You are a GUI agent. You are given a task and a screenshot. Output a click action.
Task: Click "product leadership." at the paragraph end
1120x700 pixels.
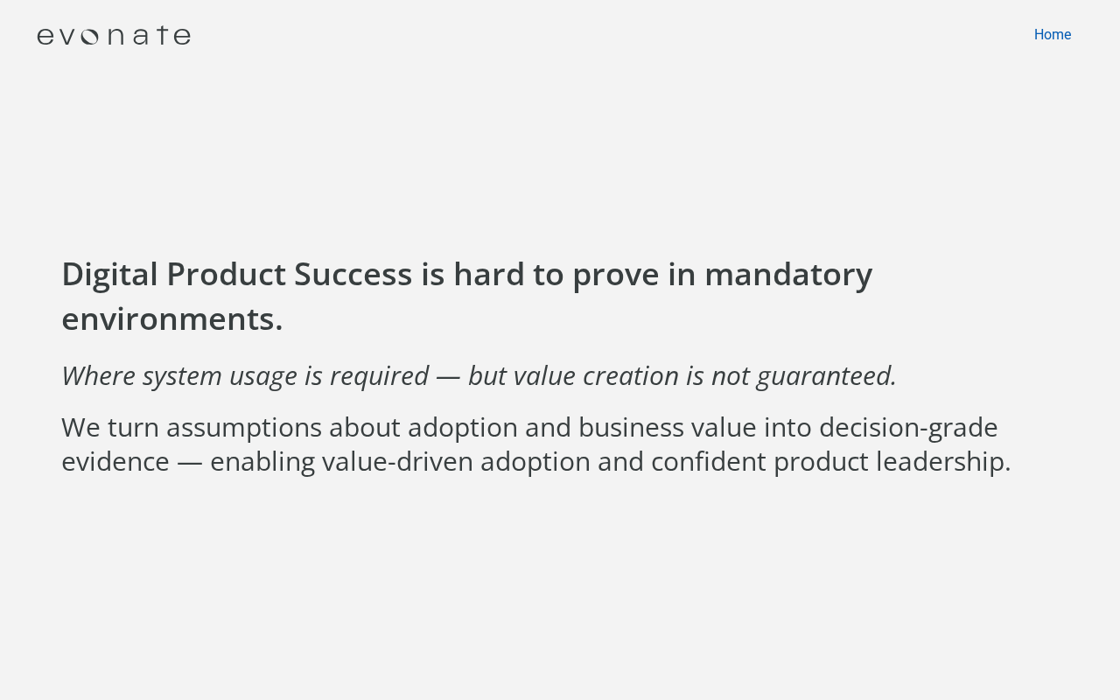[x=892, y=462]
